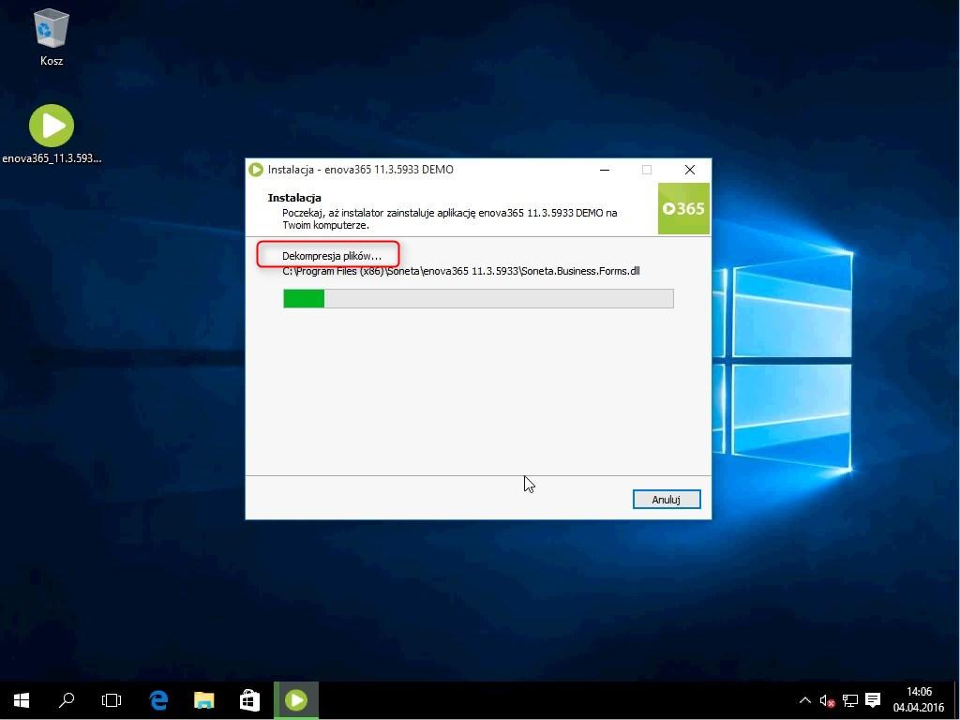Open File Explorer from taskbar
960x720 pixels.
pyautogui.click(x=203, y=699)
